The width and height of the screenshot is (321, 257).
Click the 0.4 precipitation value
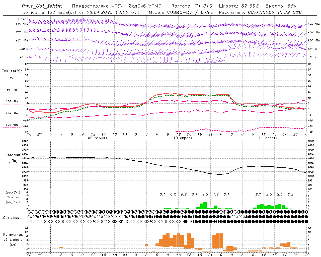tap(194, 195)
